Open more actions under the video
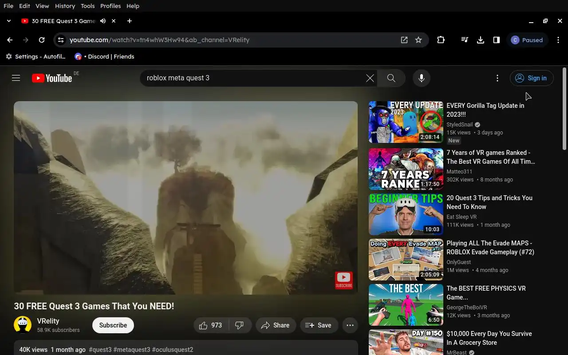The image size is (568, 355). pos(350,325)
